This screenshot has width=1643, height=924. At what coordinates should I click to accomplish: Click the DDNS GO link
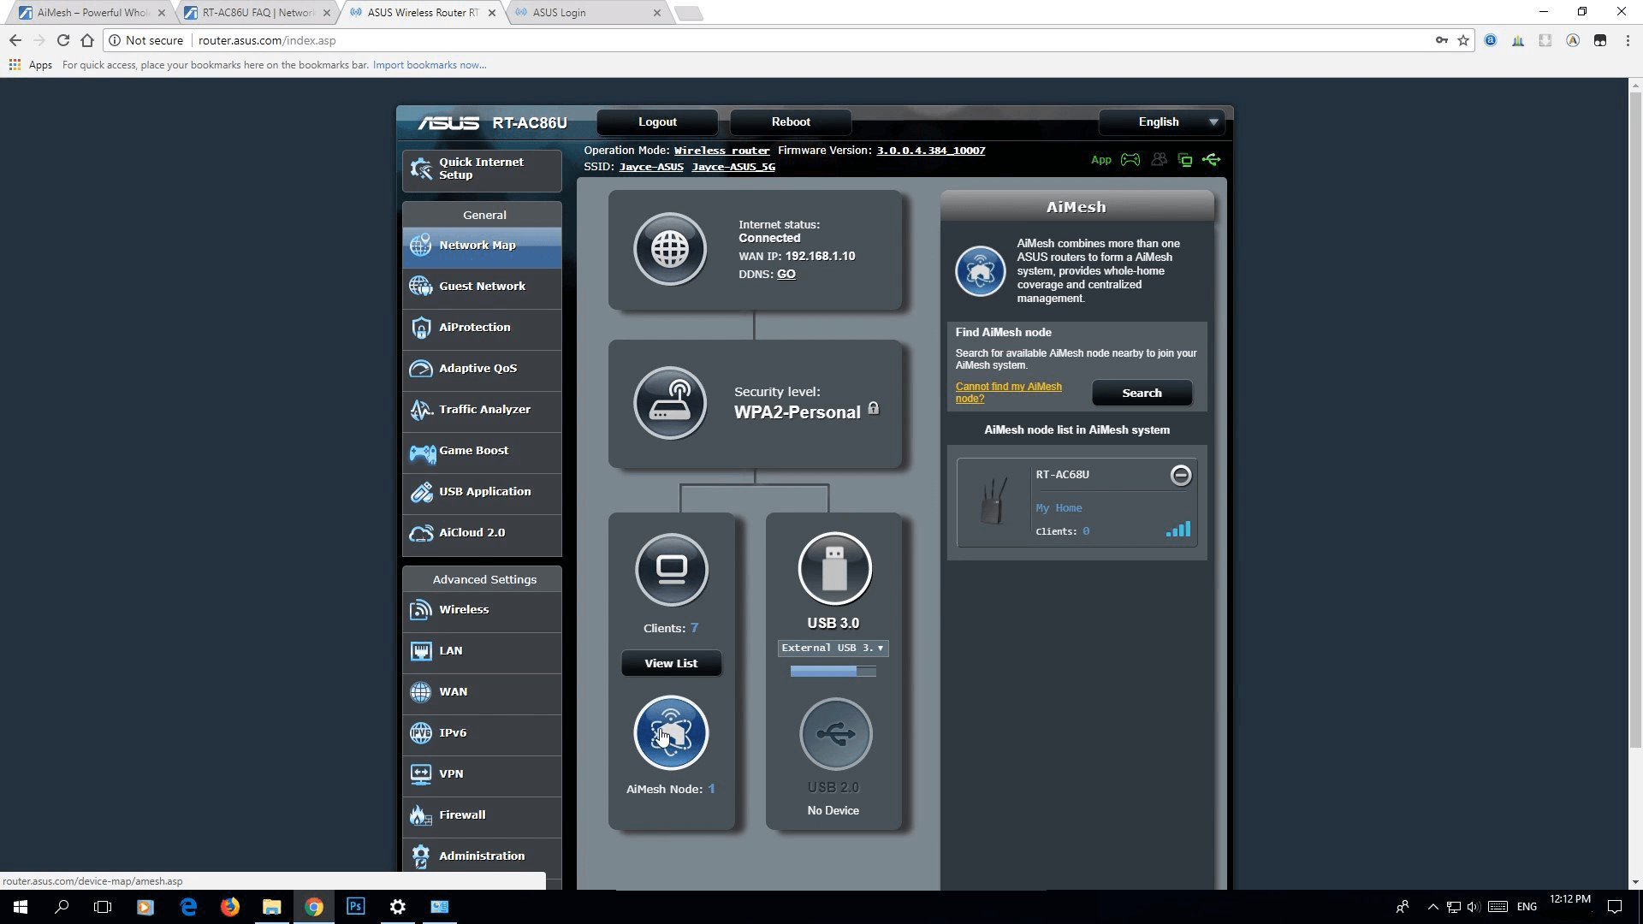[x=786, y=275]
